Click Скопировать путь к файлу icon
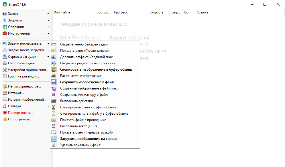Image resolution: width=285 pixels, height=167 pixels. click(x=54, y=114)
